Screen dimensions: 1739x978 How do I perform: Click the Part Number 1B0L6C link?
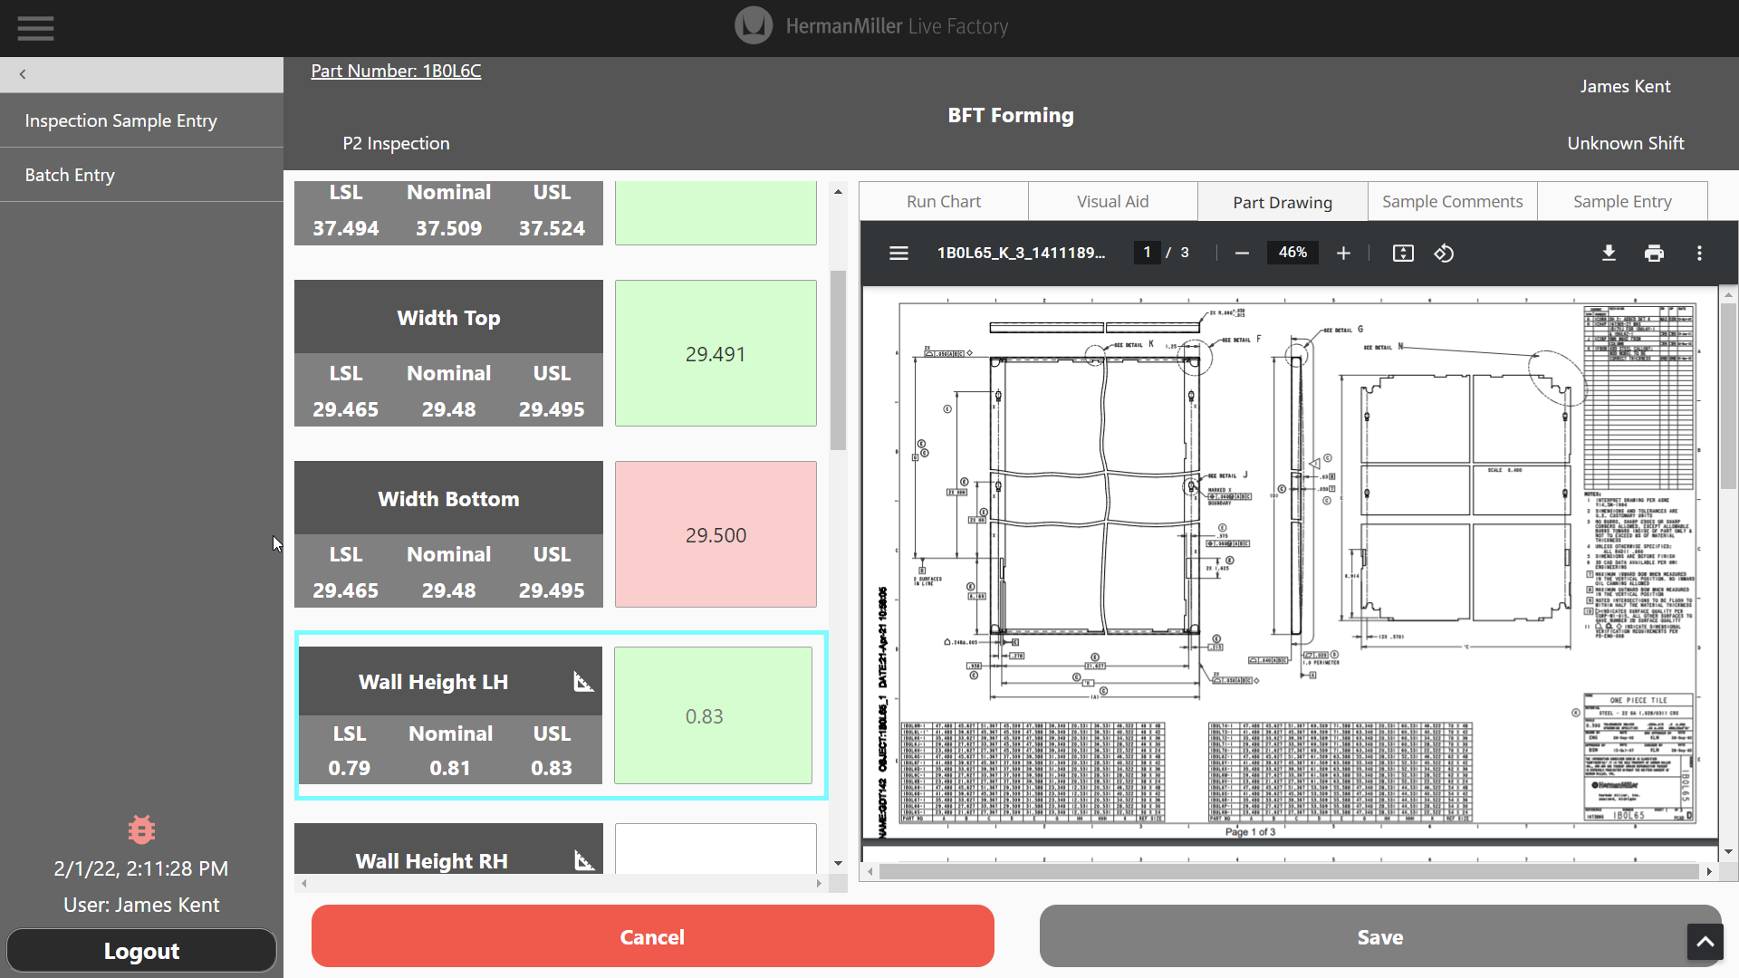tap(396, 71)
